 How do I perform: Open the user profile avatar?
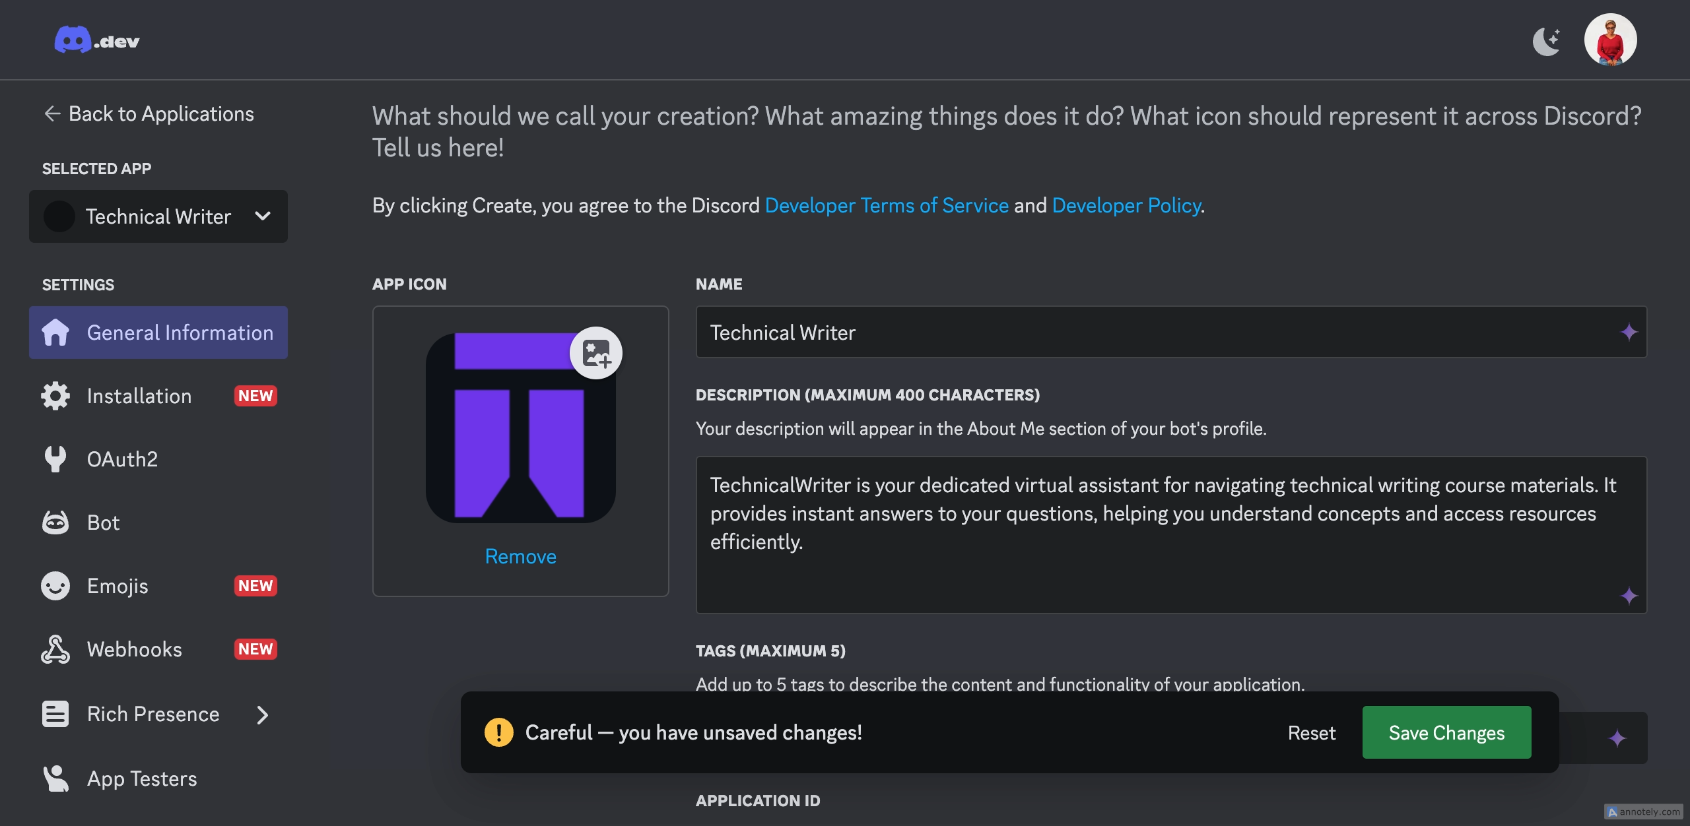click(x=1609, y=40)
